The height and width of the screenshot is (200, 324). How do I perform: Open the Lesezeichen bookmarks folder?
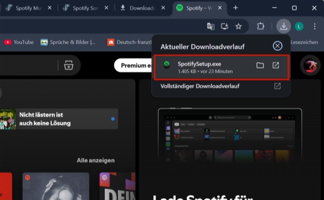click(x=304, y=42)
